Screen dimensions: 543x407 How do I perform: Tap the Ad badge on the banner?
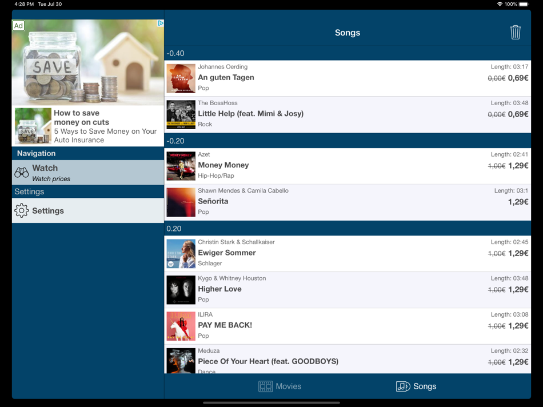pos(18,26)
